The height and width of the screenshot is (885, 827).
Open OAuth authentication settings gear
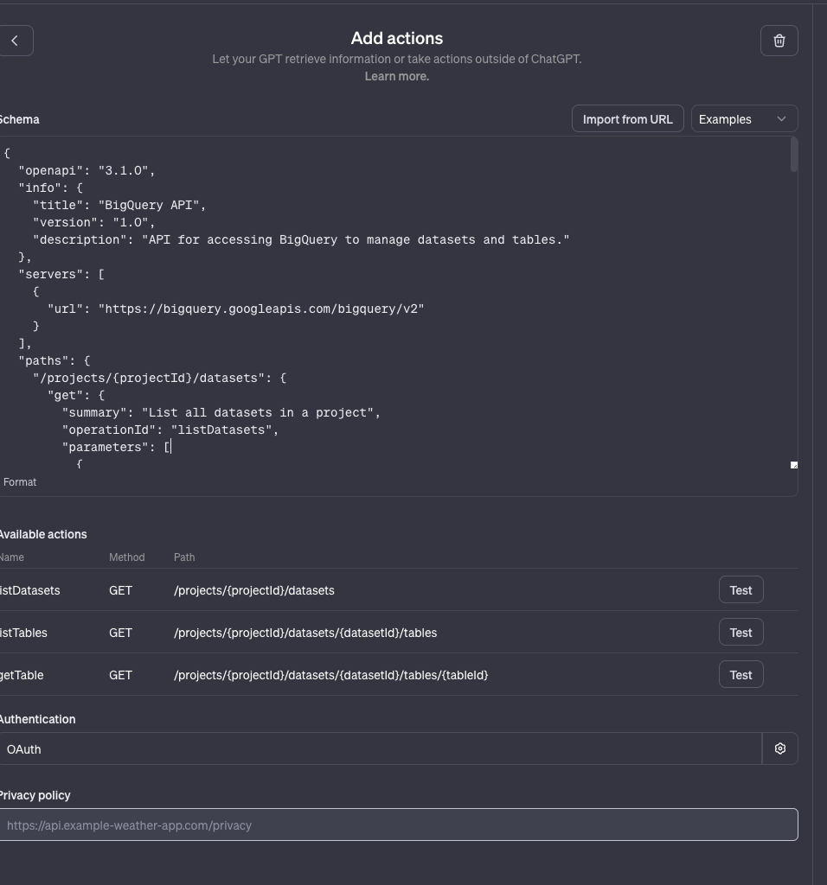click(780, 748)
